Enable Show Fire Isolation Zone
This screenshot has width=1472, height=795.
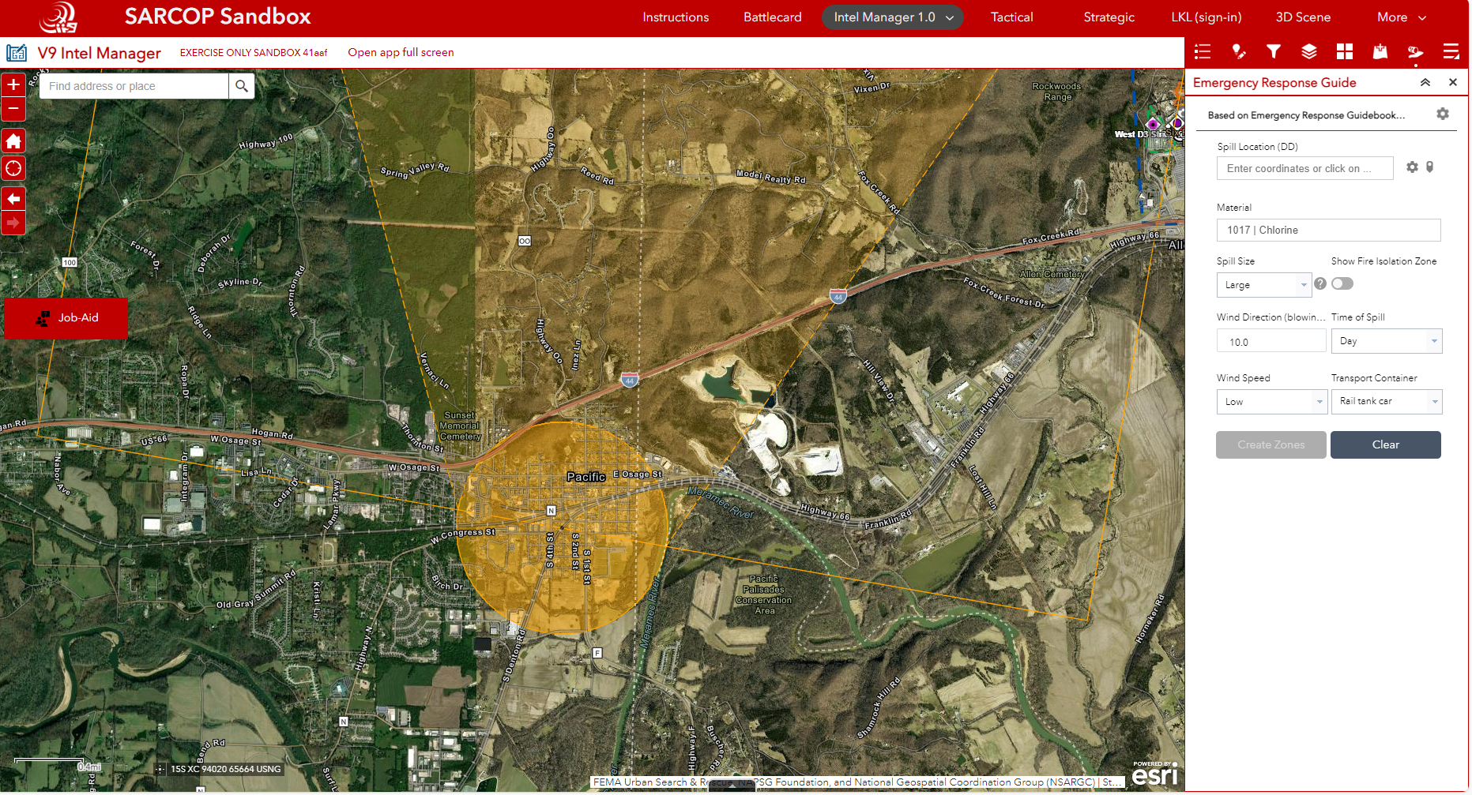click(x=1342, y=283)
